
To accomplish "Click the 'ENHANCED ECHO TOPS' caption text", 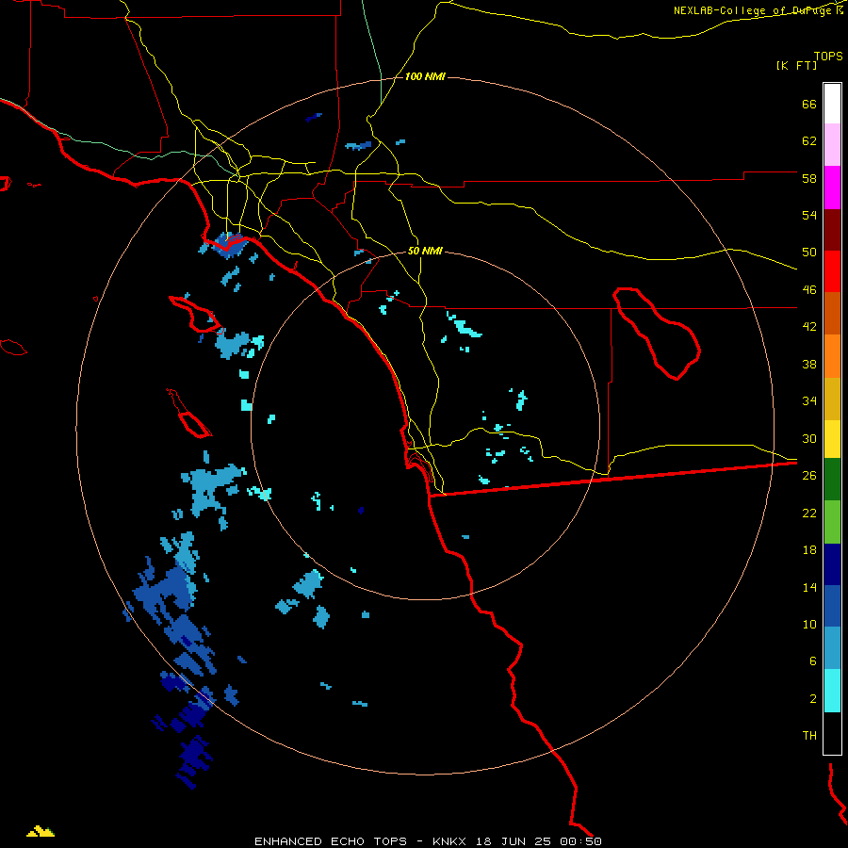I will tap(331, 841).
